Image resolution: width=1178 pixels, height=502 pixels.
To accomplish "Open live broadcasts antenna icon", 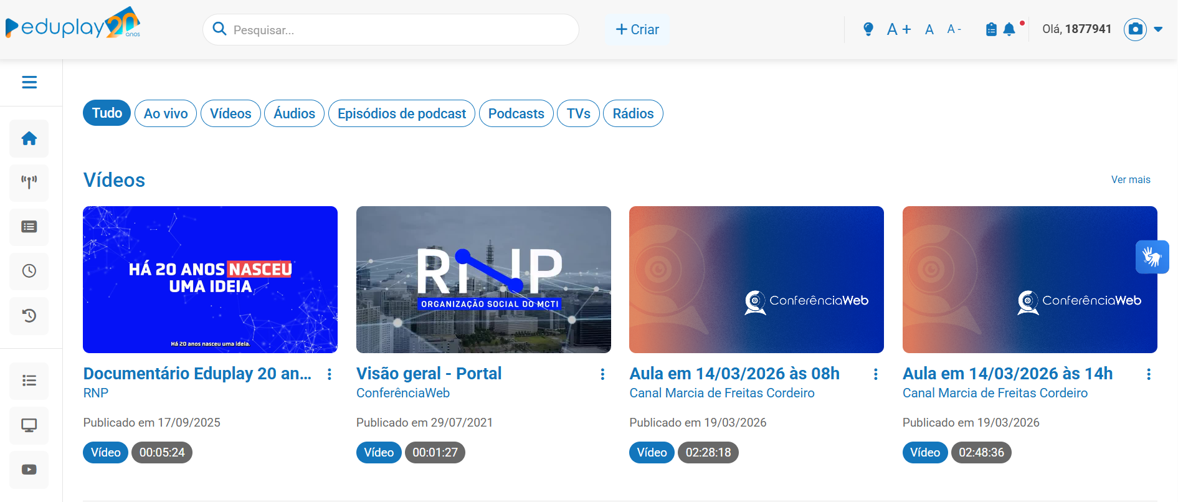I will click(29, 182).
